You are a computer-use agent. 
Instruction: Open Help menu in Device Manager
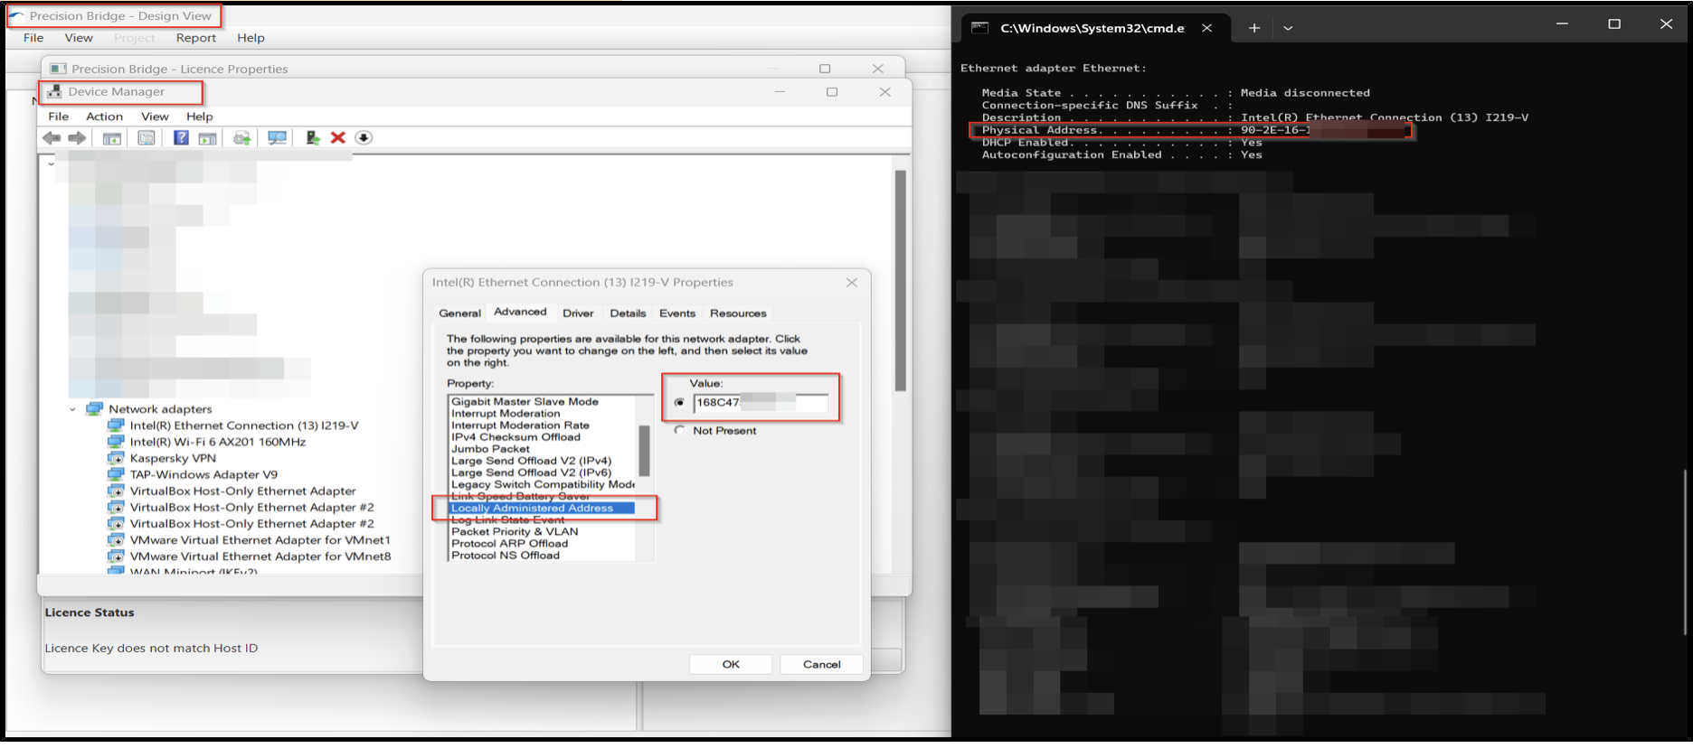point(200,117)
